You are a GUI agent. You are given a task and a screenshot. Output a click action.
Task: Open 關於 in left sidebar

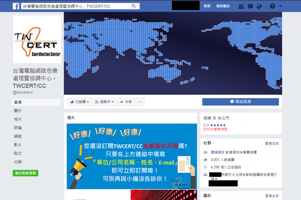point(18,111)
